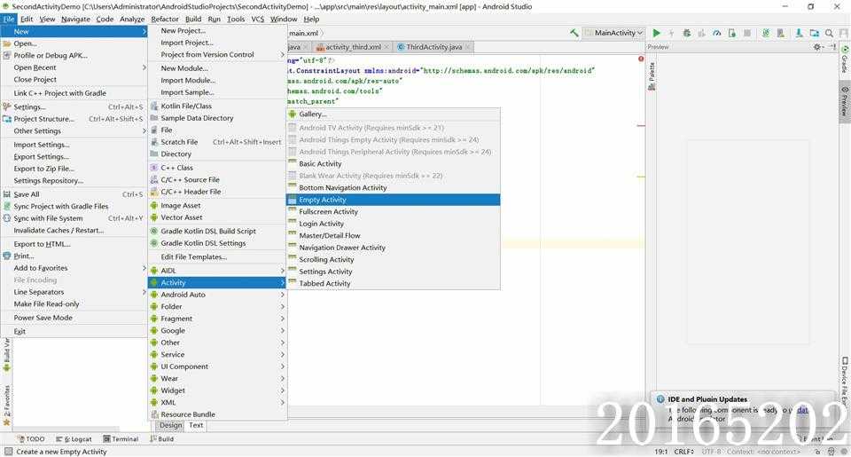Open the Favorites star side tab
Image resolution: width=851 pixels, height=457 pixels.
tap(6, 406)
